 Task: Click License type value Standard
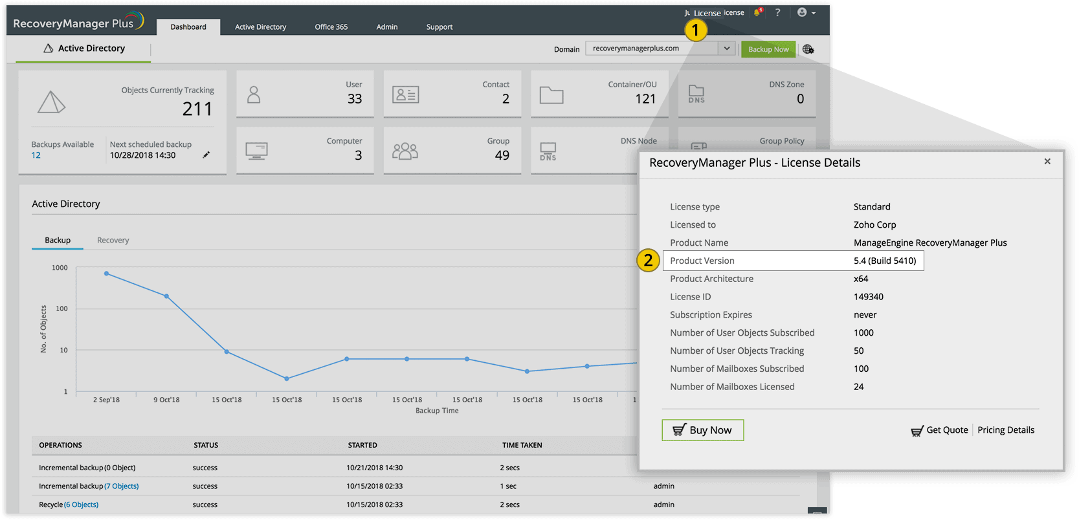click(x=872, y=207)
